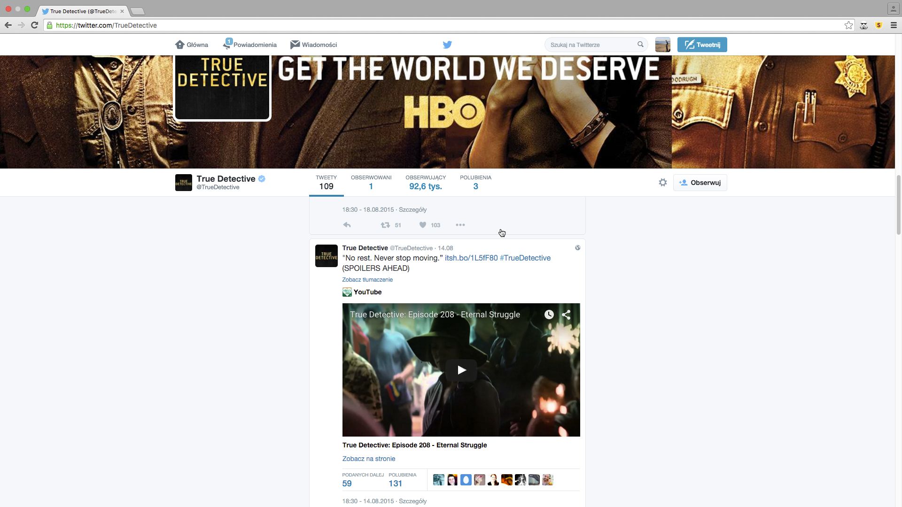Click the Tweetnij compose button
Viewport: 902px width, 507px height.
tap(702, 45)
